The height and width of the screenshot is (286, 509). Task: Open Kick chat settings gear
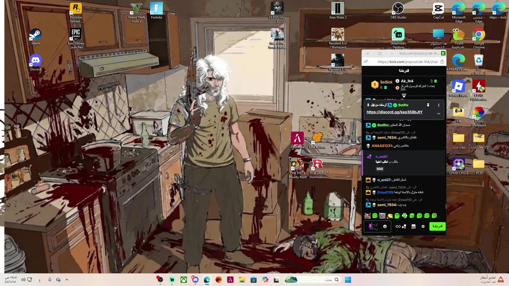click(423, 226)
